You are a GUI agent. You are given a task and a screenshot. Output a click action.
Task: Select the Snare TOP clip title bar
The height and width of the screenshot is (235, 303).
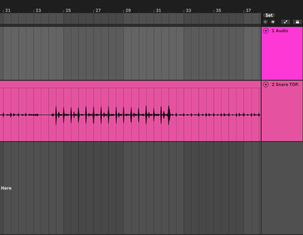[x=130, y=85]
